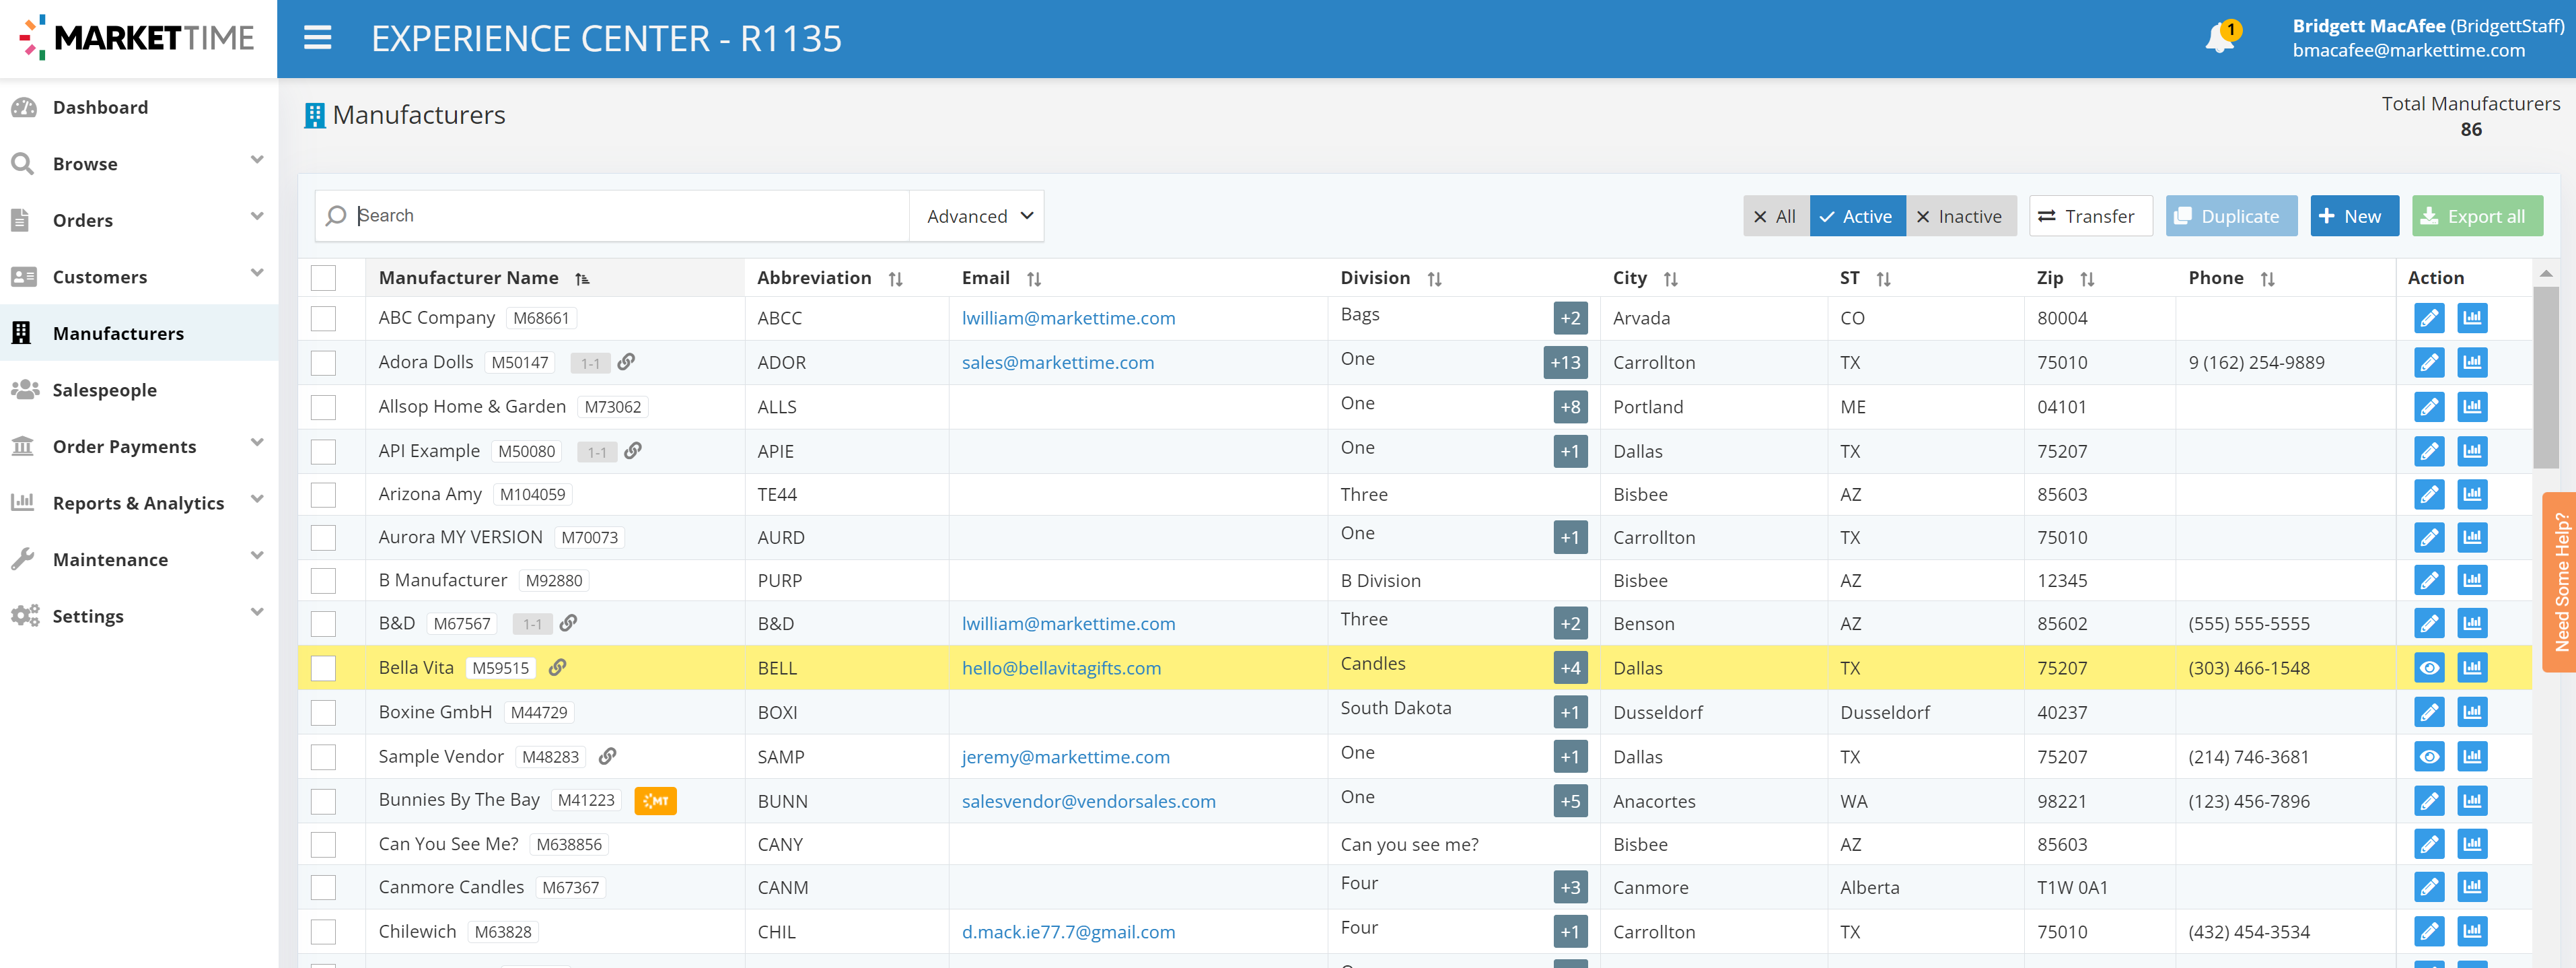Open chart report icon for Canmore Candles
Viewport: 2576px width, 968px height.
click(x=2472, y=887)
